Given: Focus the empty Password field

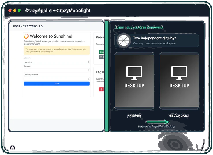Looking at the screenshot, I should click(57, 70).
